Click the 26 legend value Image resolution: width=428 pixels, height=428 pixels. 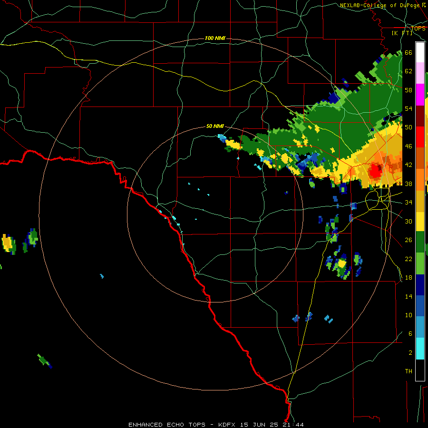(409, 240)
